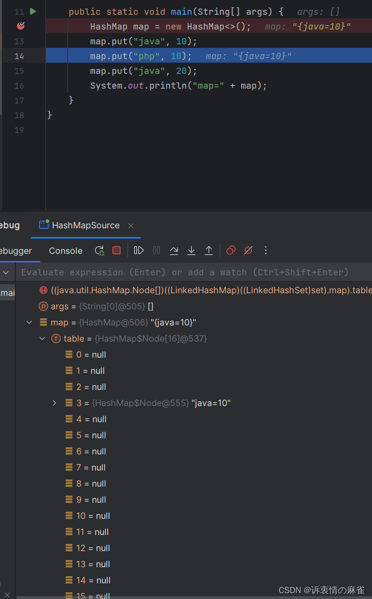Click the Step Over icon
372x599 pixels.
click(174, 251)
